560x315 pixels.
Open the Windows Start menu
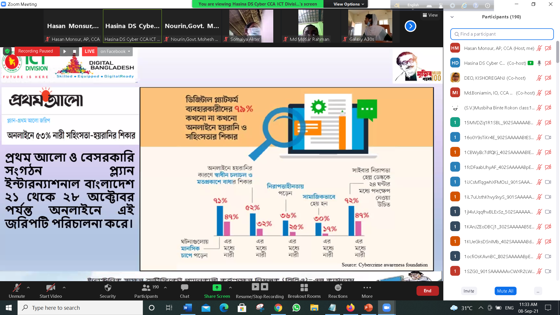click(9, 308)
